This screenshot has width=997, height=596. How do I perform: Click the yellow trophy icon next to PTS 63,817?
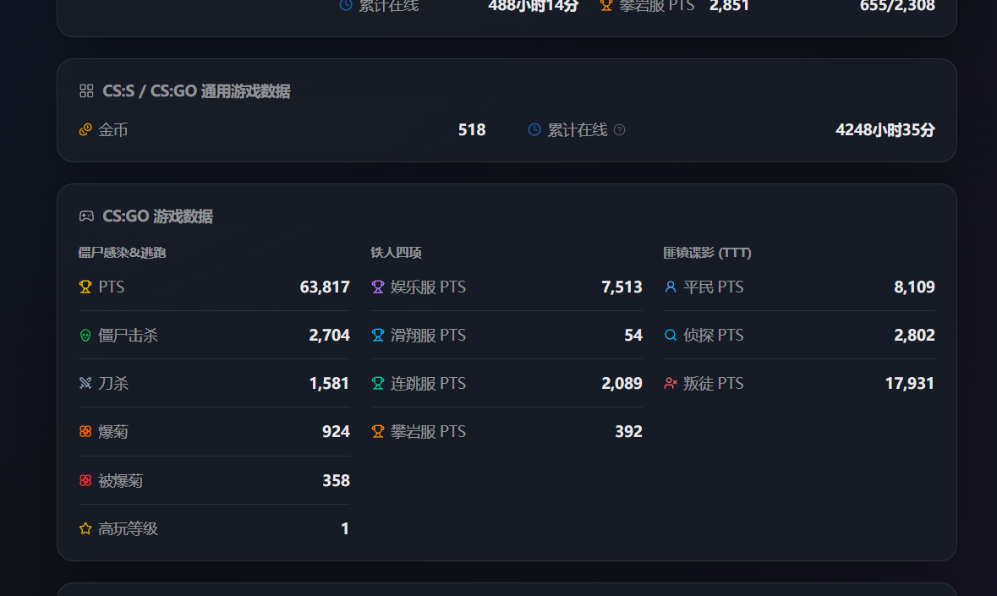tap(85, 287)
